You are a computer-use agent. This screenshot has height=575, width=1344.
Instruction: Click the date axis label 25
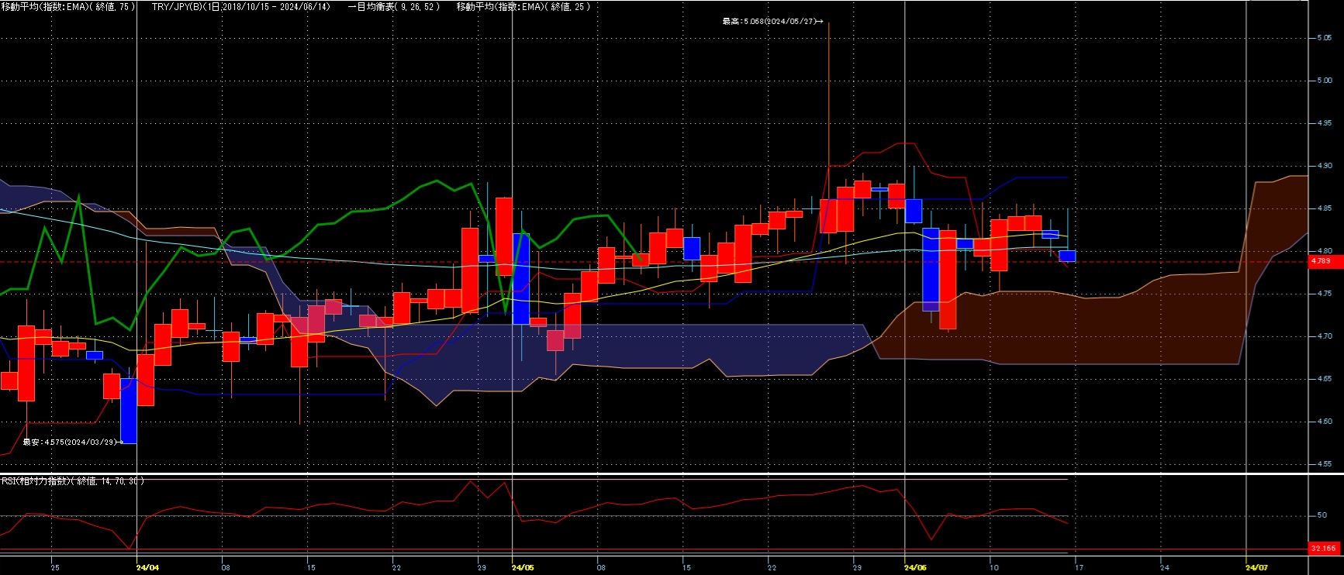click(x=54, y=568)
